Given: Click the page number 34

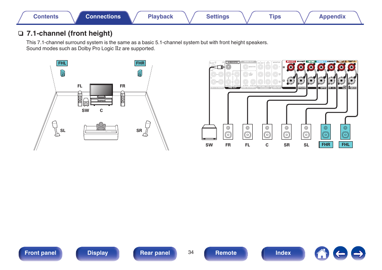Looking at the screenshot, I should click(x=191, y=252).
